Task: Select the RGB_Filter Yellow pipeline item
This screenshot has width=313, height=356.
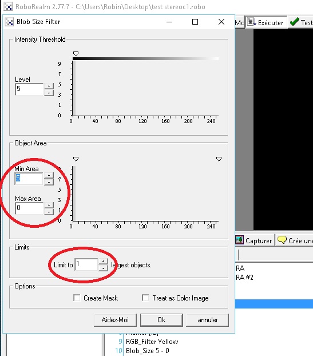Action: tap(152, 342)
